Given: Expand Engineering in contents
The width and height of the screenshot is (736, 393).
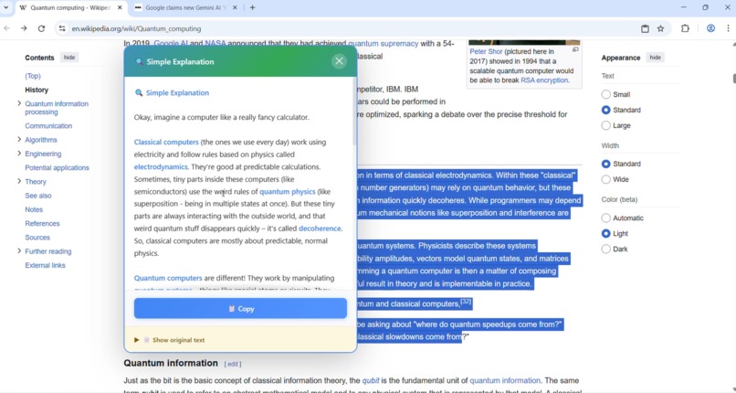Looking at the screenshot, I should point(19,154).
